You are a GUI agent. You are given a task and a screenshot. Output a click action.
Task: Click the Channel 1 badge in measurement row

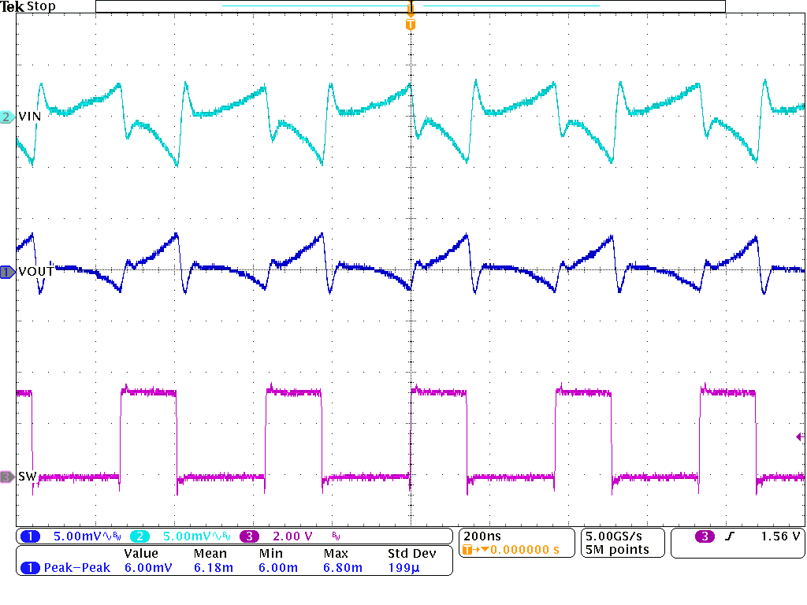30,566
